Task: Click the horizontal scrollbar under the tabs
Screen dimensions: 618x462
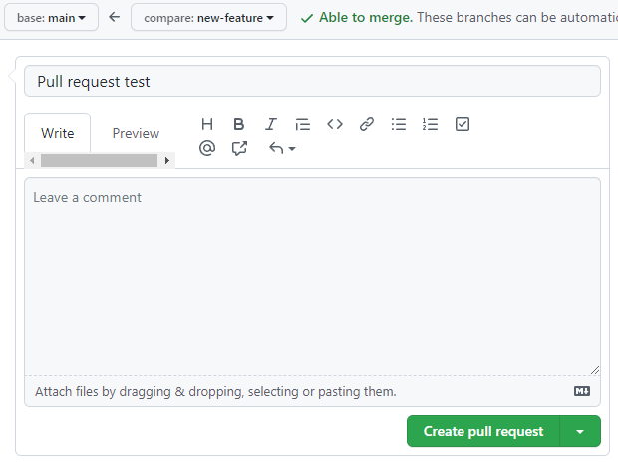Action: tap(99, 160)
